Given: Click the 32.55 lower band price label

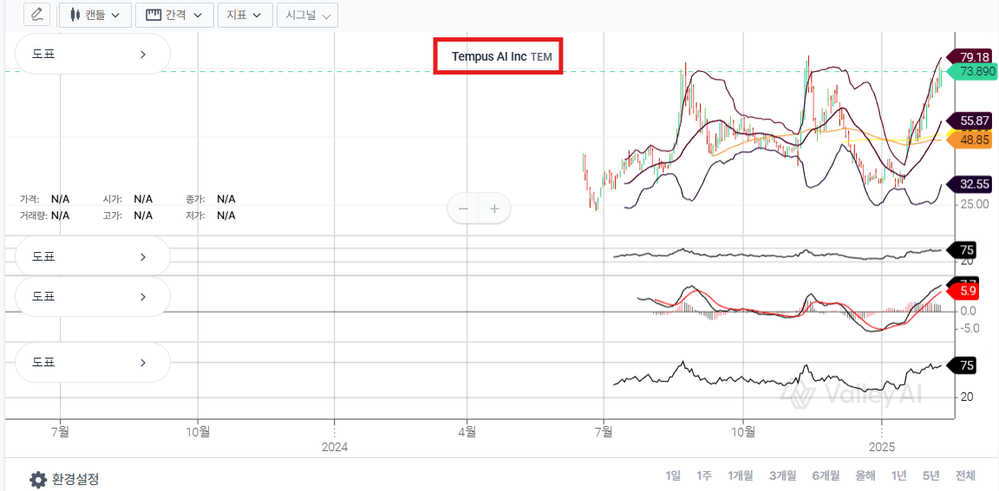Looking at the screenshot, I should click(970, 184).
